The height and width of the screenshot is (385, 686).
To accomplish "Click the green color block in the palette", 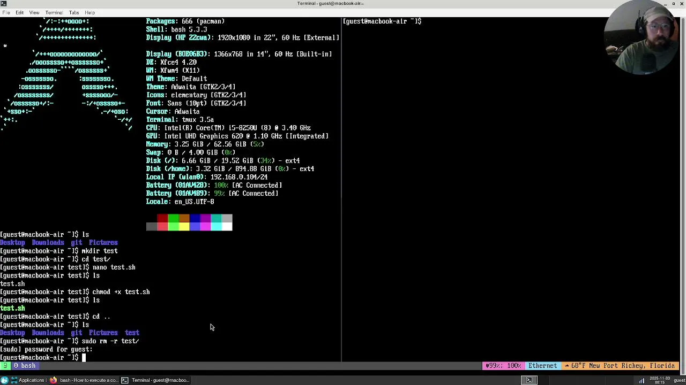I will [173, 218].
